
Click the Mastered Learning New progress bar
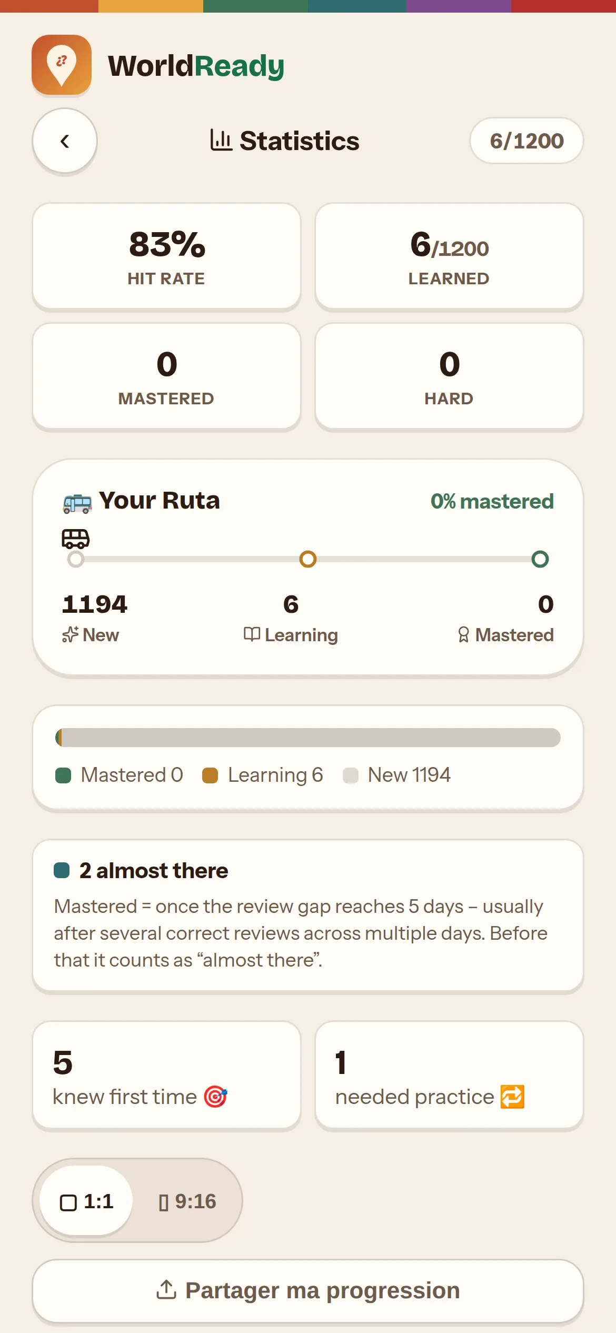coord(308,738)
